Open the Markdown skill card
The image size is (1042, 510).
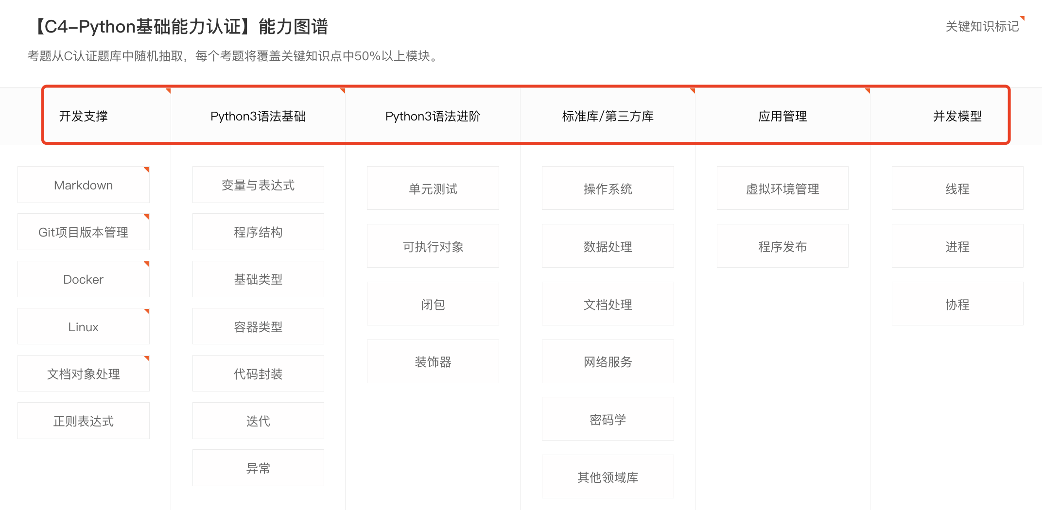coord(84,185)
